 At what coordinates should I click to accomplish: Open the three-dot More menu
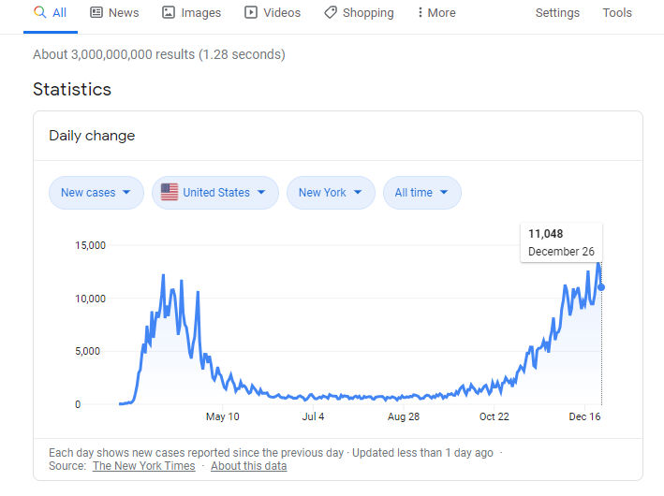(435, 13)
